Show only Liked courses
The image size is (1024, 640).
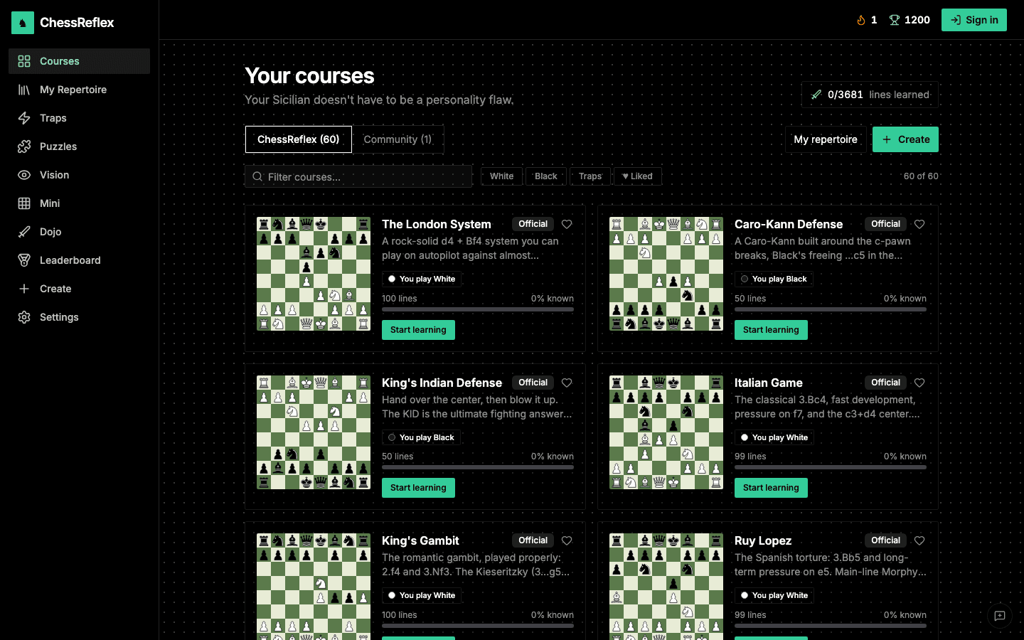[637, 176]
